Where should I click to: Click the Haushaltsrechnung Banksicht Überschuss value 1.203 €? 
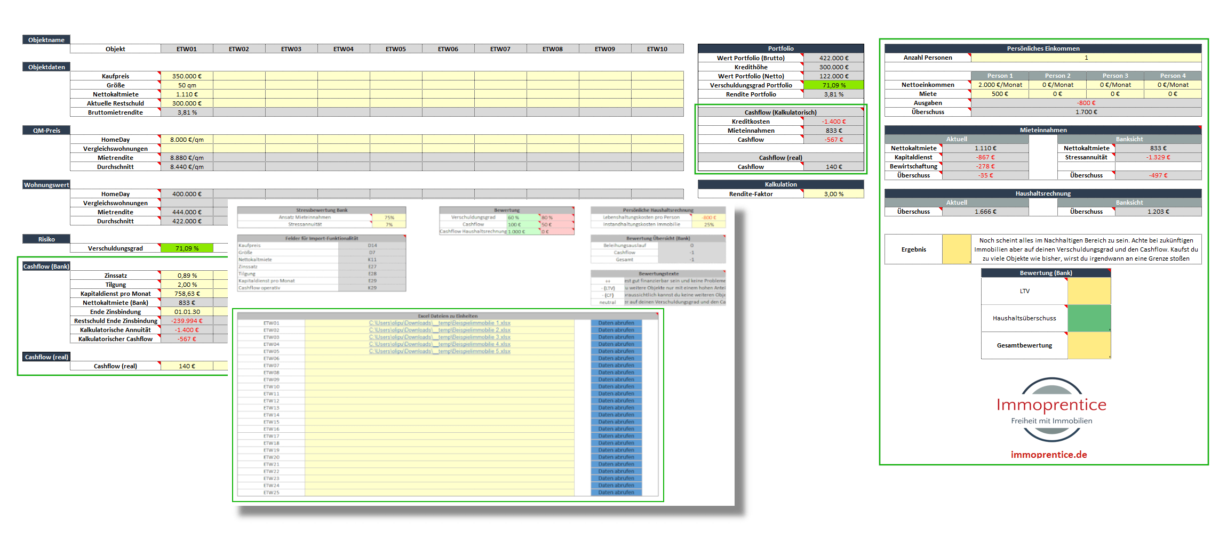[x=1158, y=212]
